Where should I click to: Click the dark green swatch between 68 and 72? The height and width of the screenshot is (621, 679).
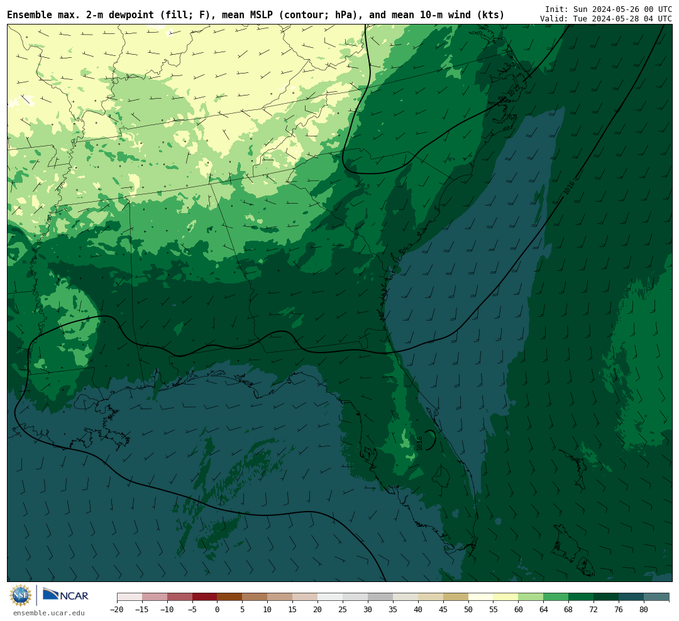click(581, 597)
